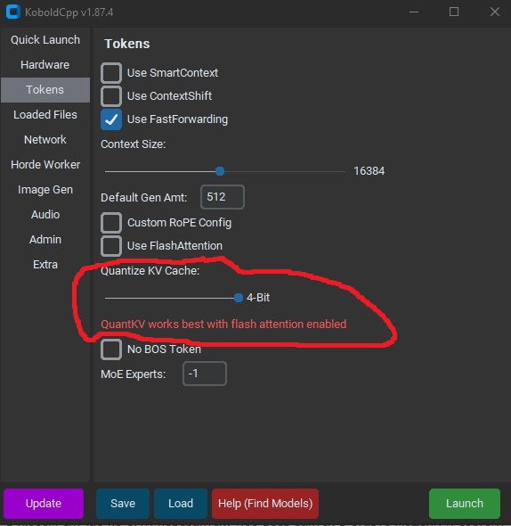Click the purple Update button

44,504
